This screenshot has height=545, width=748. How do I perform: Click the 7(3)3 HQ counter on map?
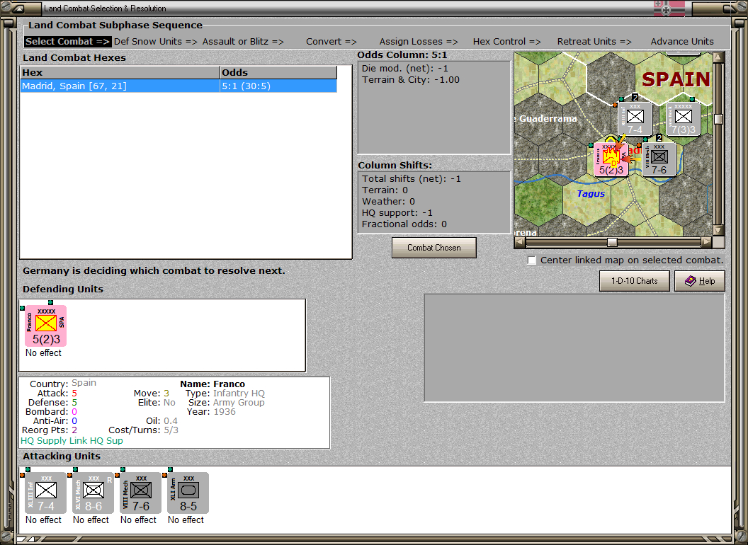click(683, 119)
